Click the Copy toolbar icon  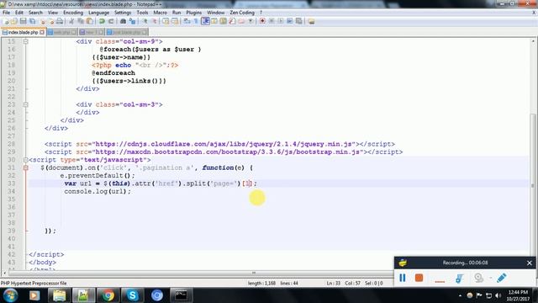pyautogui.click(x=81, y=21)
